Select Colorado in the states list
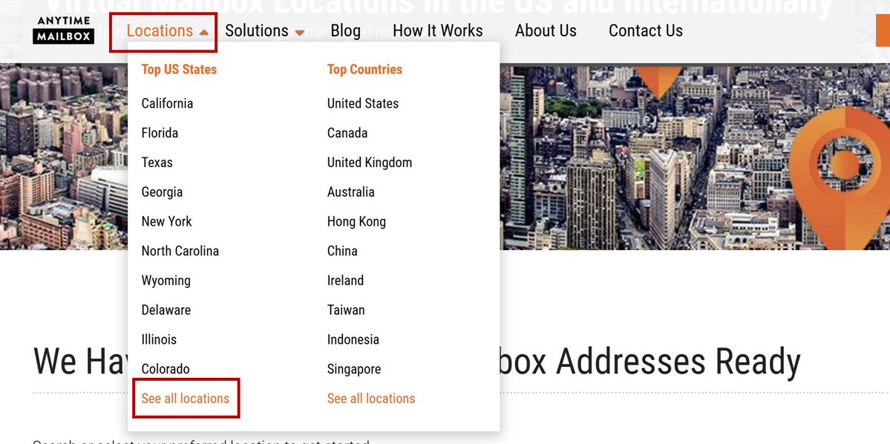 (x=166, y=369)
